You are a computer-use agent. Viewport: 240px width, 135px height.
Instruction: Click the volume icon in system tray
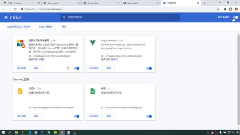click(233, 132)
